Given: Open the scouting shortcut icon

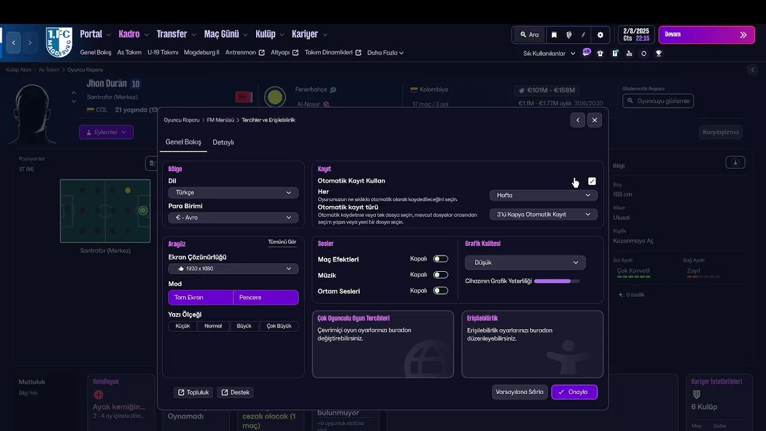Looking at the screenshot, I should (x=629, y=53).
